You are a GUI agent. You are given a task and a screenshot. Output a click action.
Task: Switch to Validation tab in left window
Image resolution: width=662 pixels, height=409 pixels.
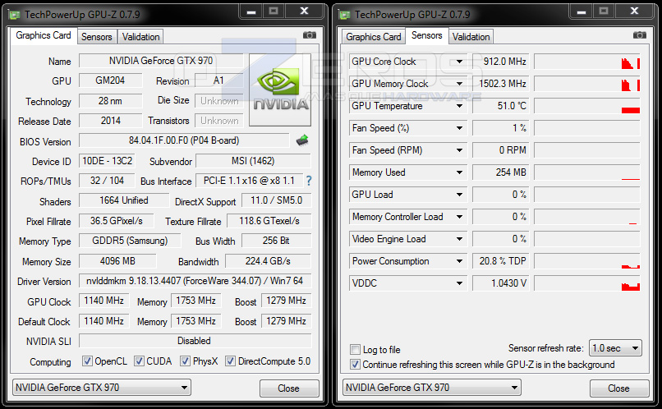[x=140, y=37]
